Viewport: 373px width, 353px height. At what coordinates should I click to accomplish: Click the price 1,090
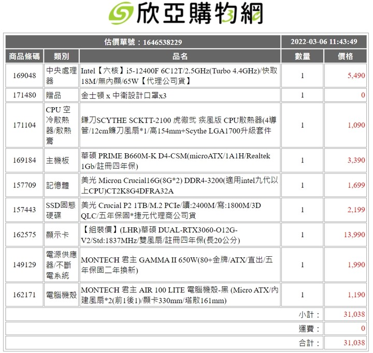356,125
